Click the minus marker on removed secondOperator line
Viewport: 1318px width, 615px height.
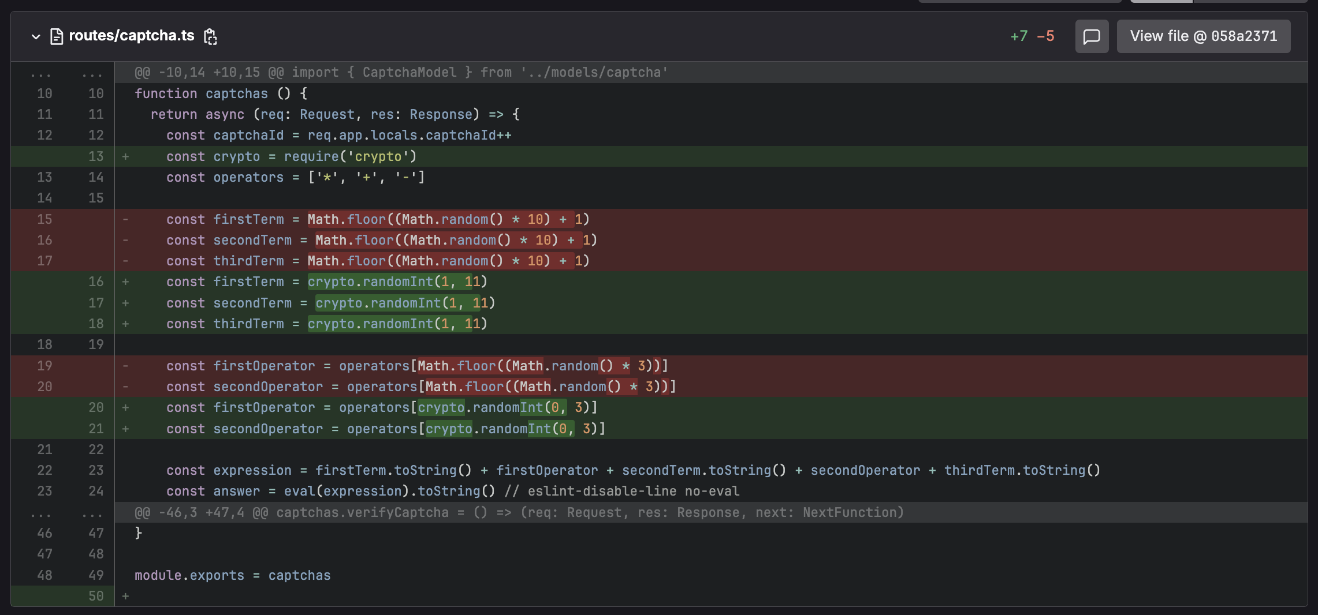(125, 387)
